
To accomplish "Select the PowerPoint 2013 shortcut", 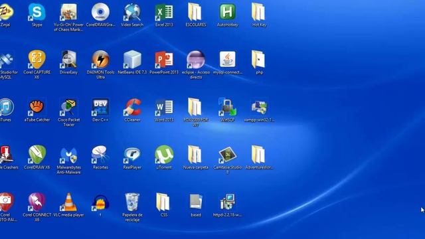I will coord(164,60).
